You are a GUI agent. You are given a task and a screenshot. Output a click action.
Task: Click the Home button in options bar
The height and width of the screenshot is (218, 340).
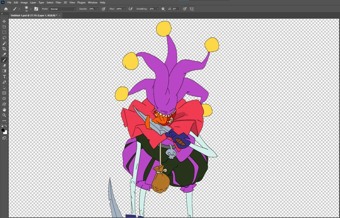pos(6,9)
